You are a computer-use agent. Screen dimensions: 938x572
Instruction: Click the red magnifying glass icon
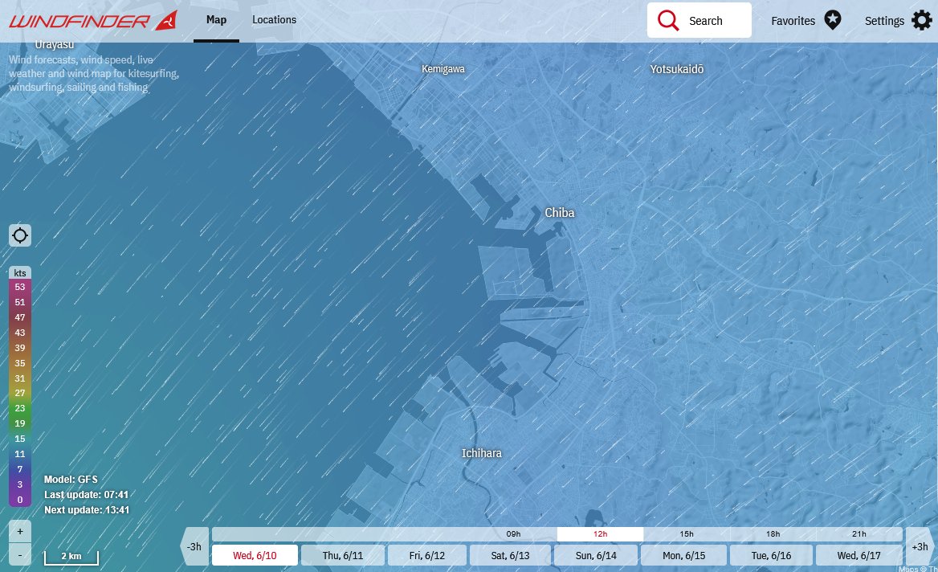pos(667,20)
